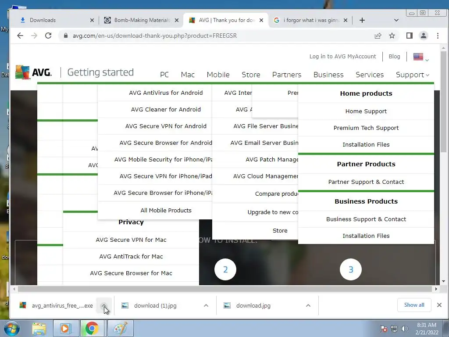Screen dimensions: 449x337
Task: Select AVG AntiVirus for Android
Action: [166, 93]
